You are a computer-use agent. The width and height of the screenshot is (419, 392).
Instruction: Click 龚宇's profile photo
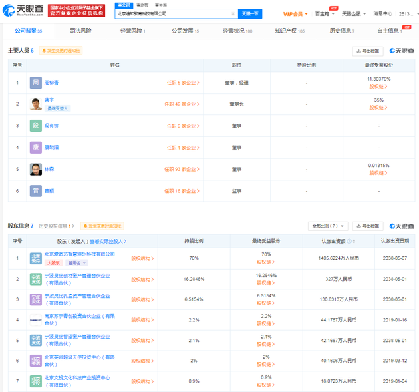pyautogui.click(x=36, y=104)
